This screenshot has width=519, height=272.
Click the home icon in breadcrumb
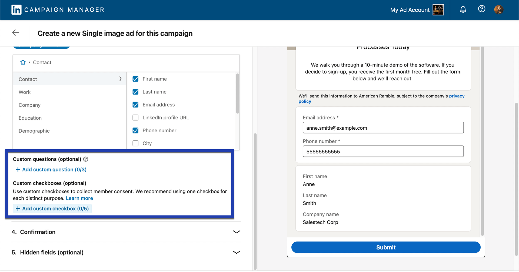[x=23, y=62]
